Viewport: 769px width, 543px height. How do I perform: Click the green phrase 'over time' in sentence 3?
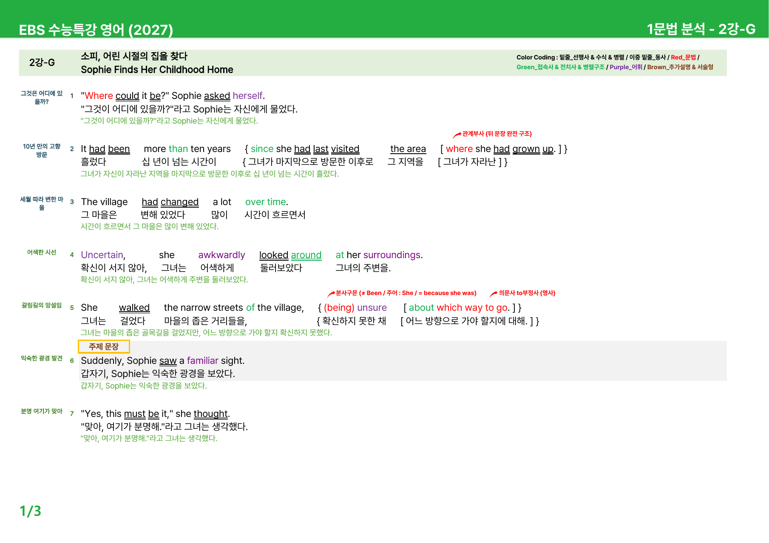265,202
